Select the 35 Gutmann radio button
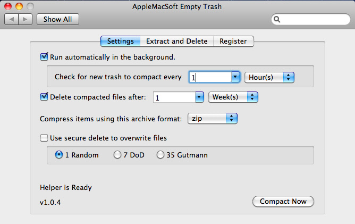 click(x=160, y=155)
